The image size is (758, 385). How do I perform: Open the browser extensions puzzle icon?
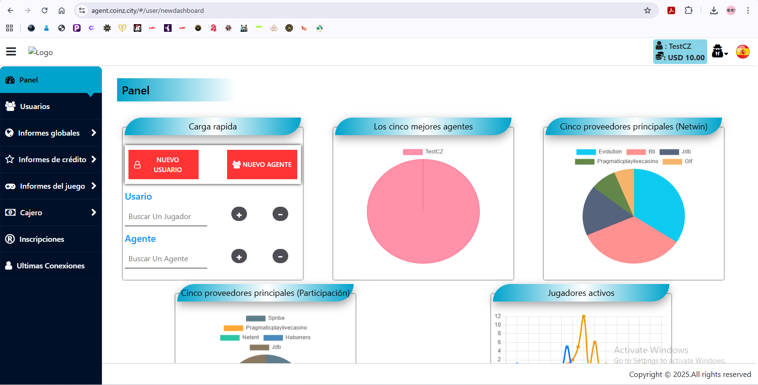[x=688, y=10]
